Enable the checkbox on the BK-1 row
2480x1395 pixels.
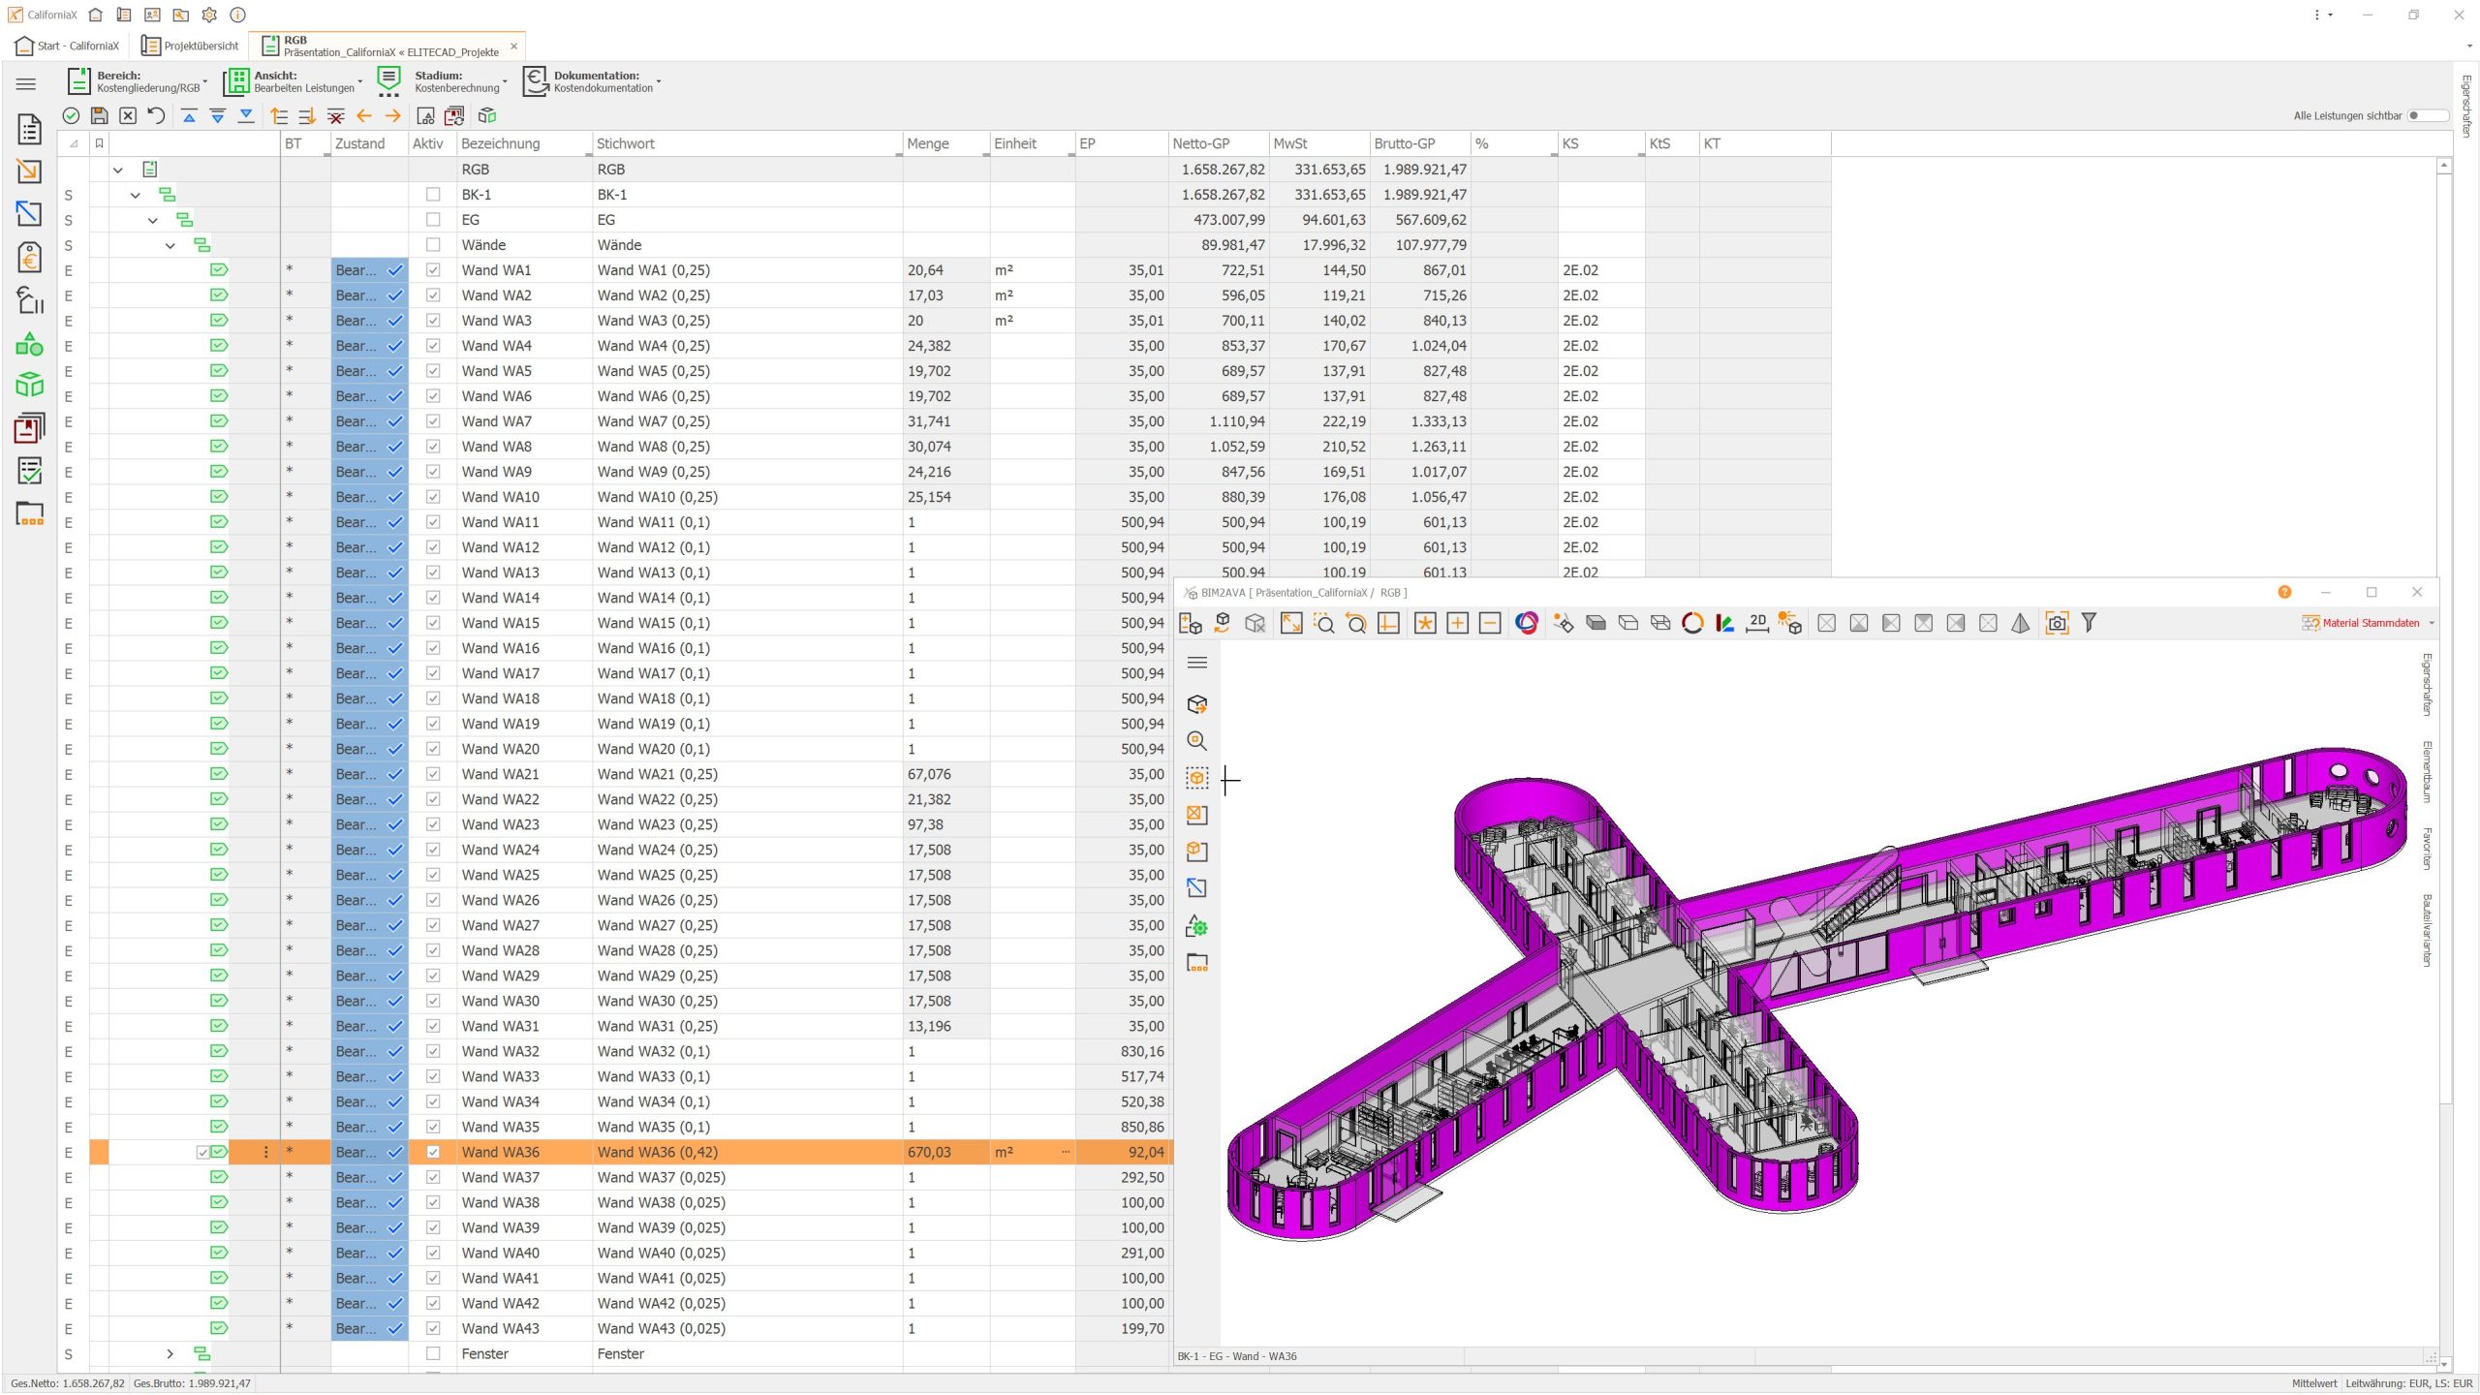click(433, 194)
